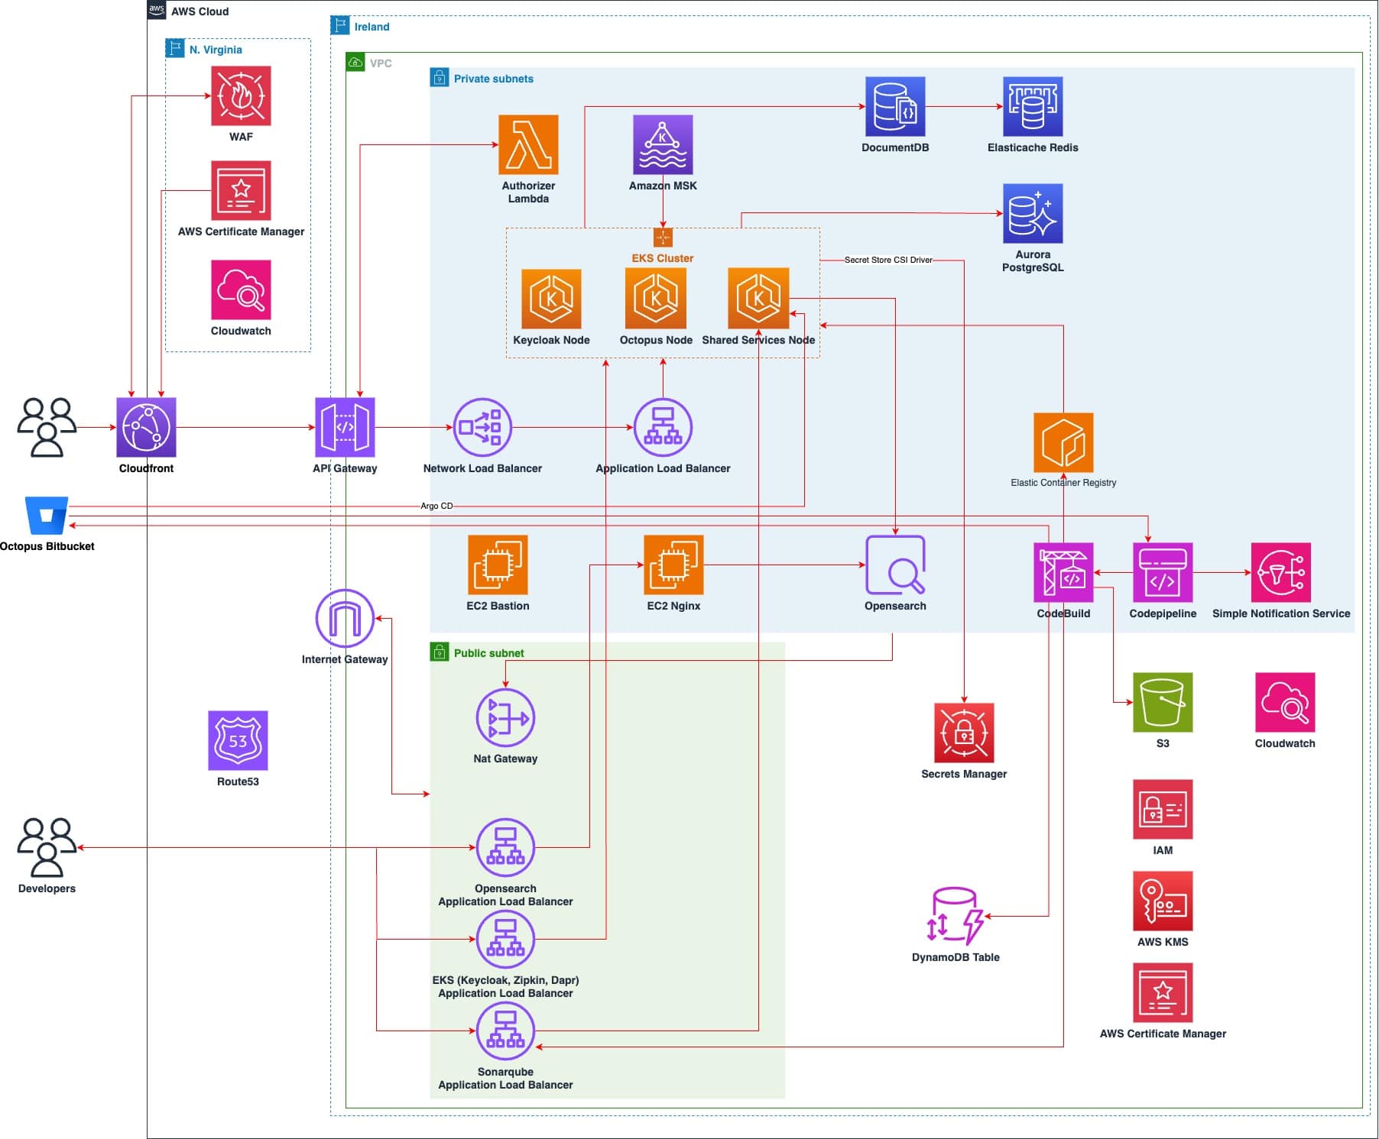
Task: Click the Keycloak Node icon
Action: 551,299
